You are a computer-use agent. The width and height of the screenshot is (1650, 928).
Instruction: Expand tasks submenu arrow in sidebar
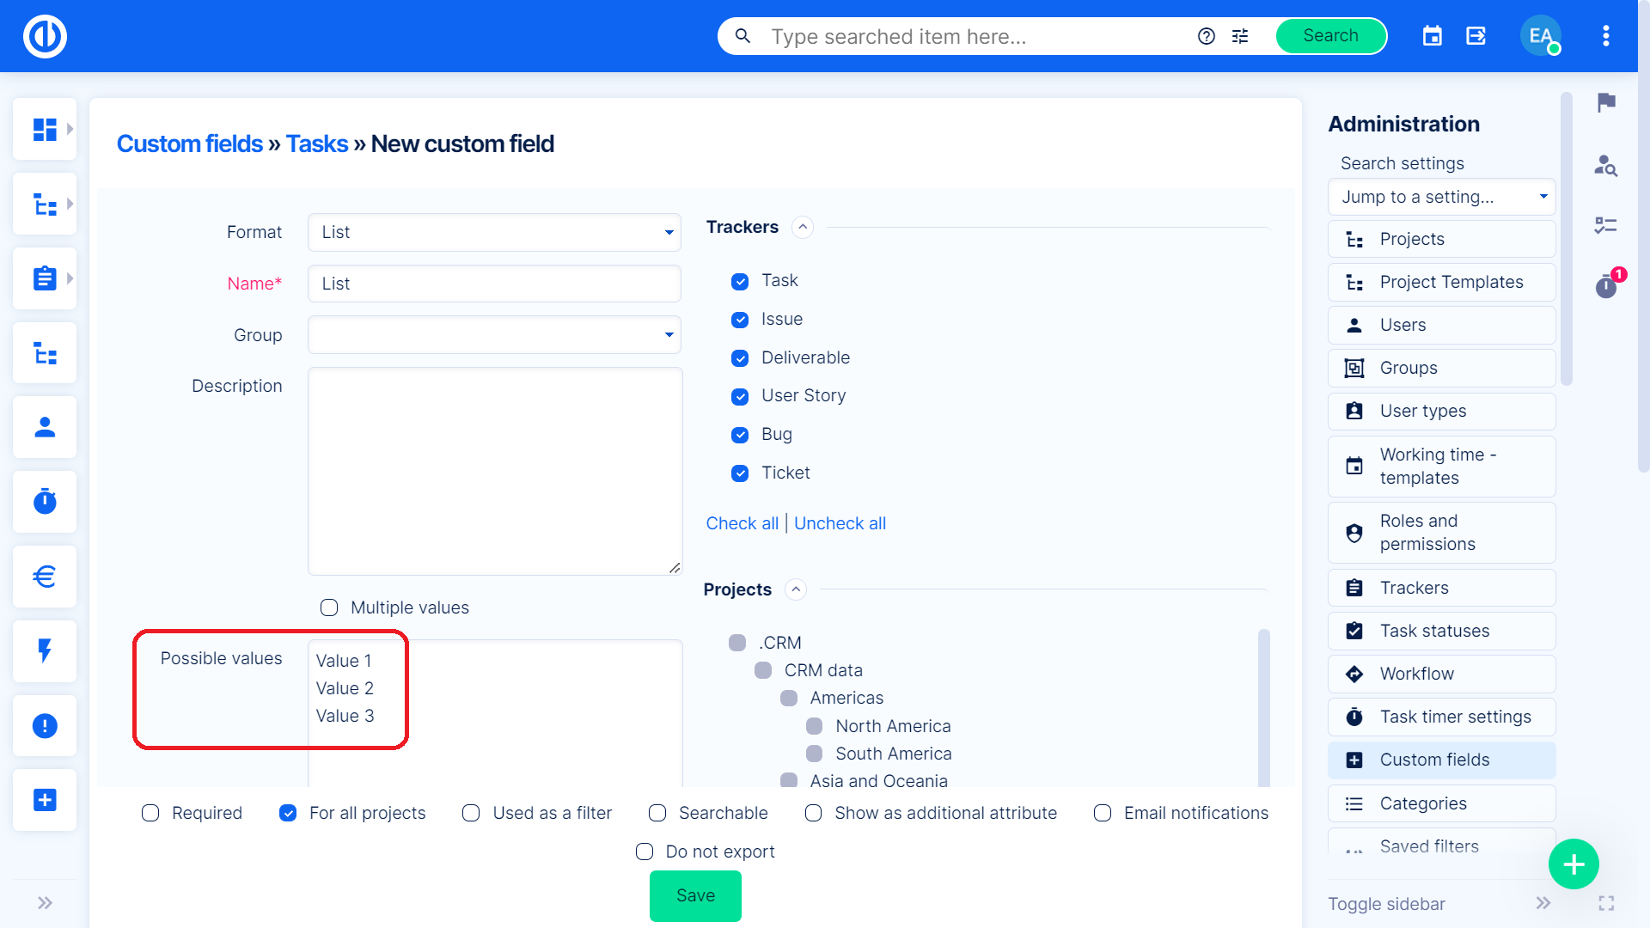(70, 278)
